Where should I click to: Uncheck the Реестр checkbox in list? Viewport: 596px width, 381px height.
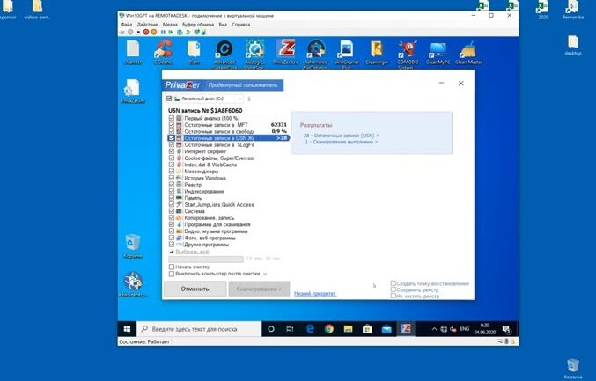[x=172, y=185]
